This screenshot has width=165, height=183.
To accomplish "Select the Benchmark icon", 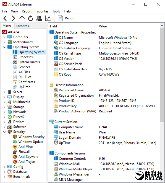I will coord(10,177).
